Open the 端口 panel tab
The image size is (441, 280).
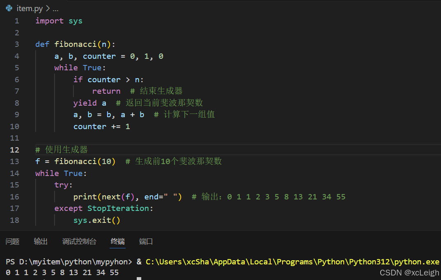pos(146,241)
